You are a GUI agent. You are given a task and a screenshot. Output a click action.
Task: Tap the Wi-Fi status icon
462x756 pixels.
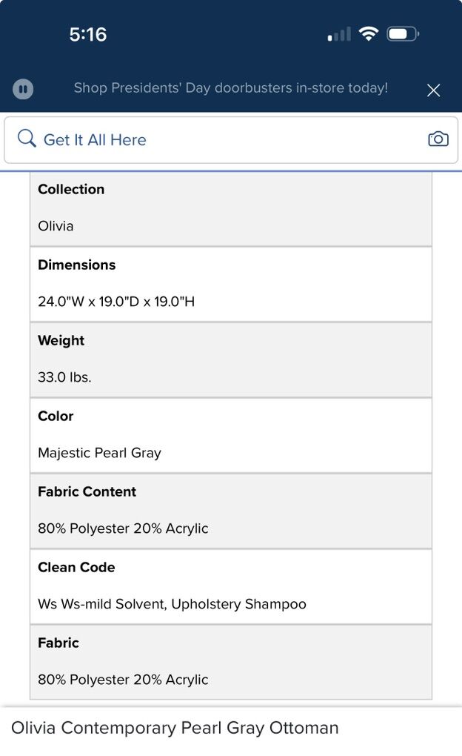[x=368, y=34]
